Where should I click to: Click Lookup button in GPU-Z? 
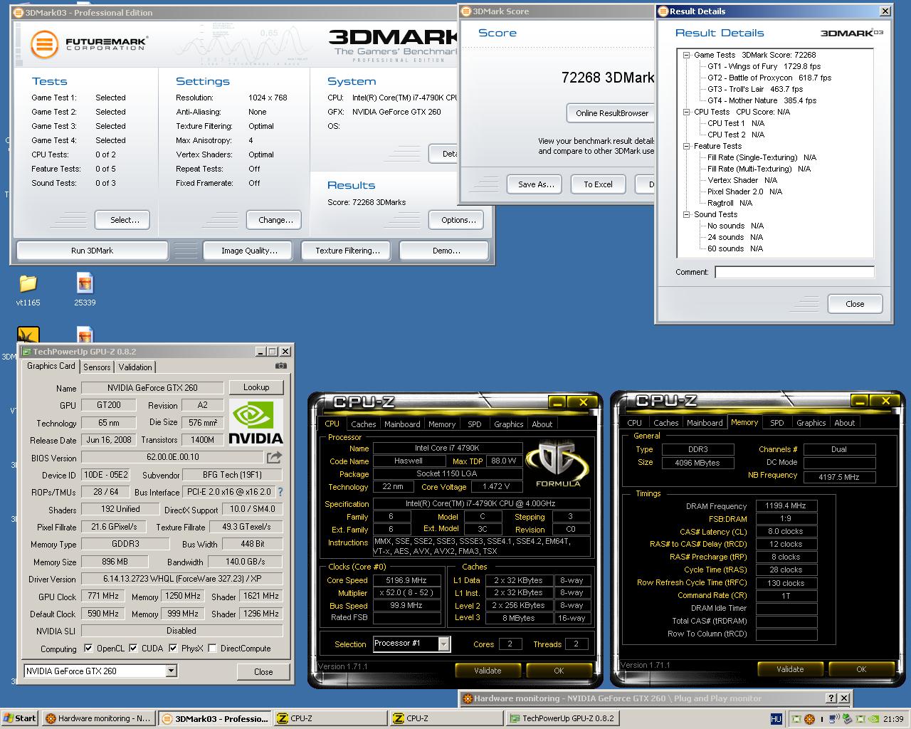(x=256, y=387)
